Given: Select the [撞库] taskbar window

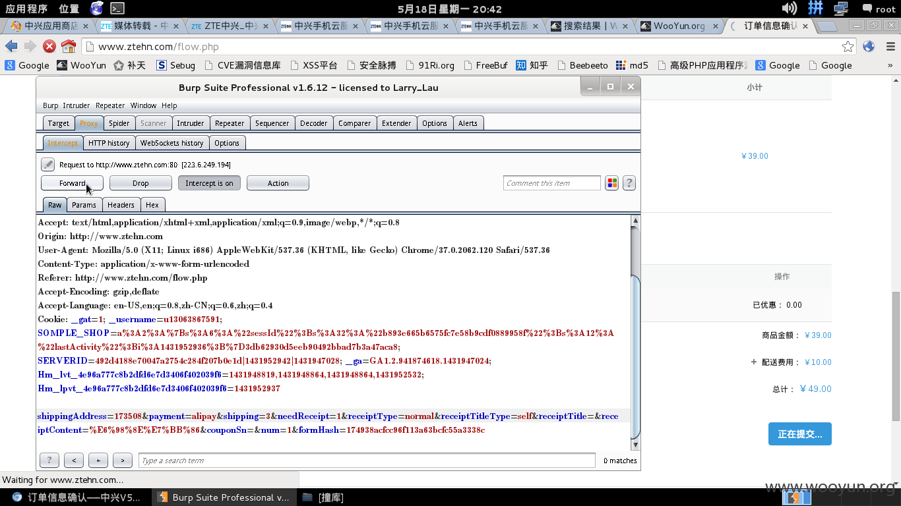Looking at the screenshot, I should pos(323,497).
